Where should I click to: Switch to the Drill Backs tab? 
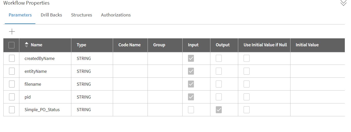click(x=51, y=15)
